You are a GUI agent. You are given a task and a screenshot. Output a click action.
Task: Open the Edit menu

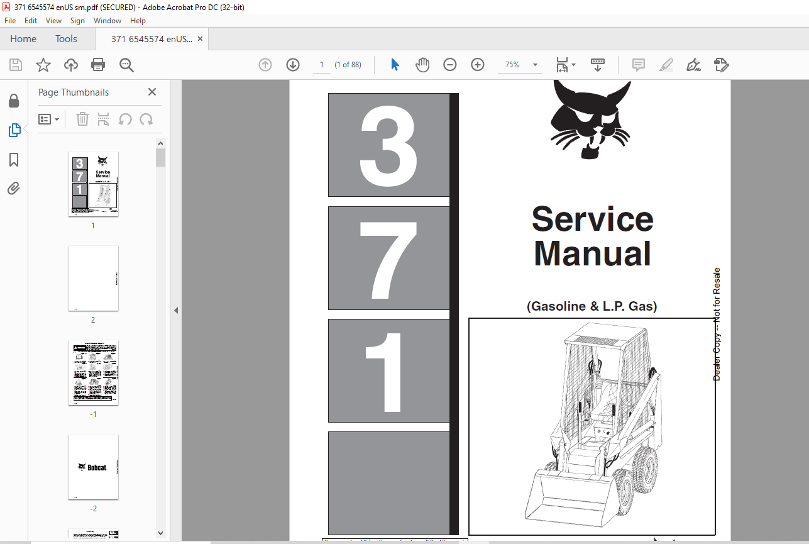[x=31, y=21]
